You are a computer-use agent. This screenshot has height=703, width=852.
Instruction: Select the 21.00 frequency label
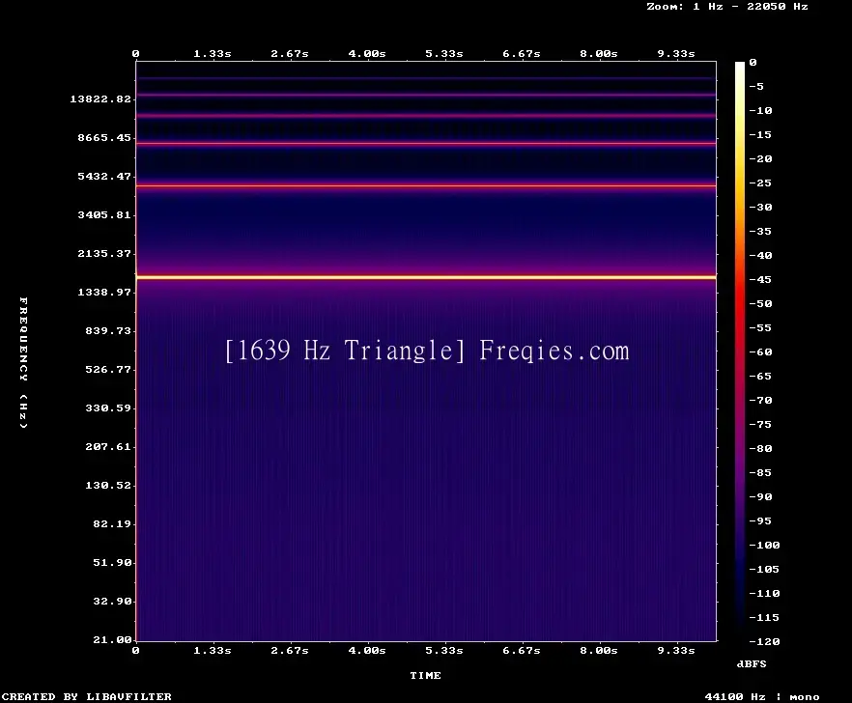pos(112,639)
